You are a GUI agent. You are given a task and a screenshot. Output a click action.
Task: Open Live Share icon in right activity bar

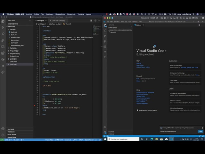(x=105, y=57)
